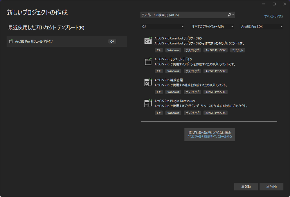Select the コンソール tag under CoreHost アプリケーション
Image resolution: width=290 pixels, height=197 pixels.
[237, 50]
